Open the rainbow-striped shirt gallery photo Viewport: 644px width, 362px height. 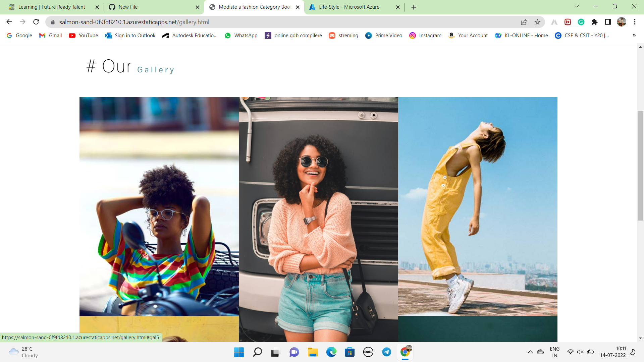point(159,206)
